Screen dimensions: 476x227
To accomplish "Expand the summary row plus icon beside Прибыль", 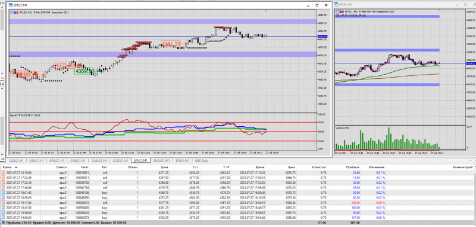I will (x=2, y=223).
